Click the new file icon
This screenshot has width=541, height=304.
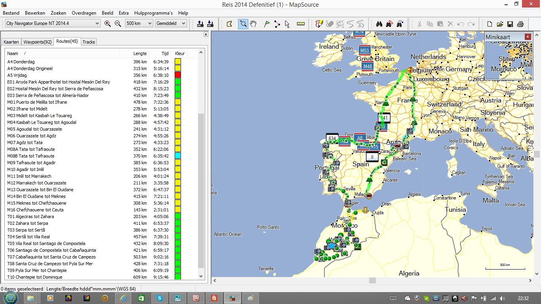(x=490, y=24)
